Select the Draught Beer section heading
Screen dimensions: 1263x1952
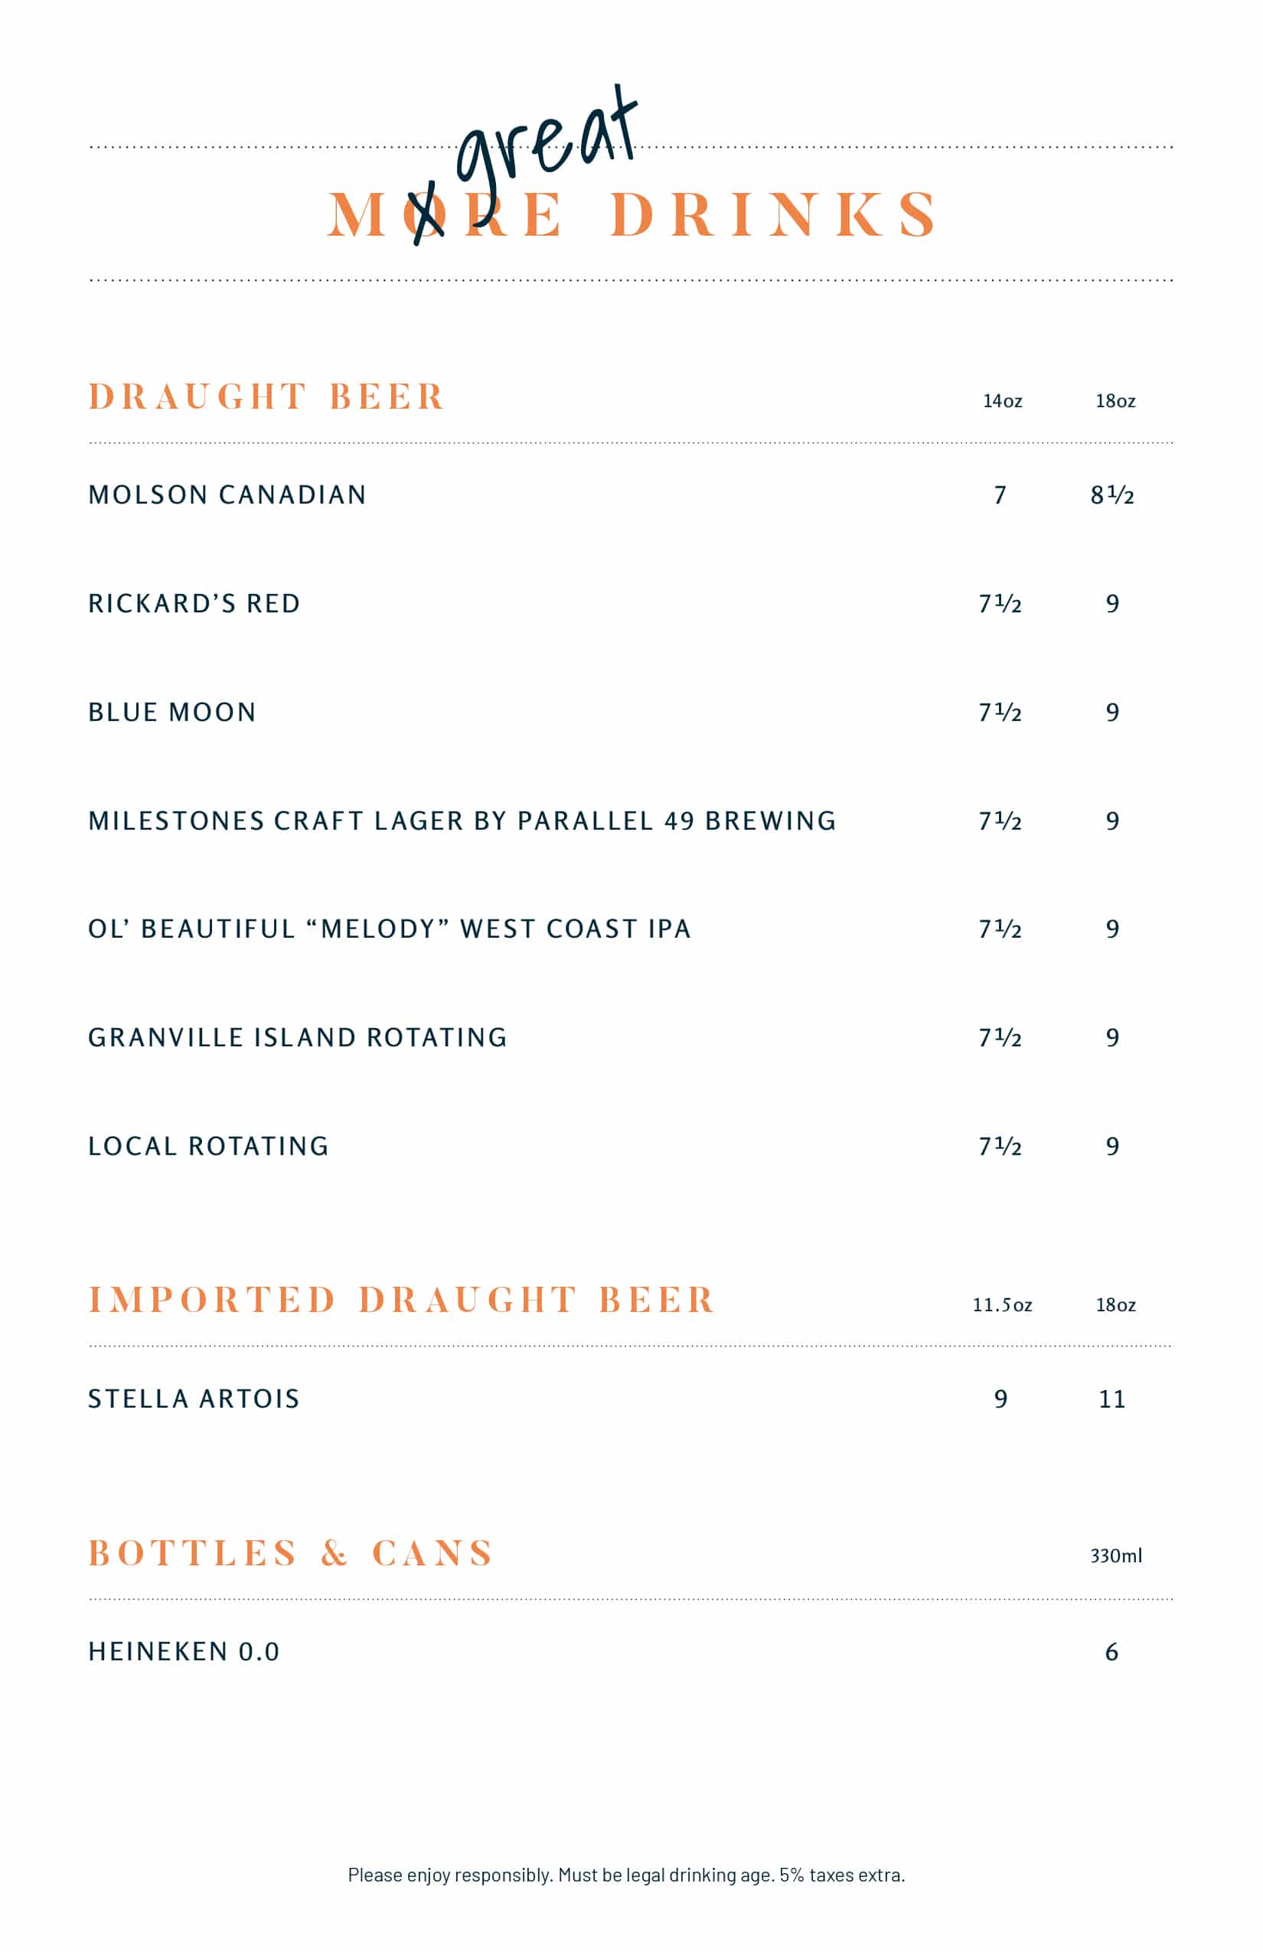266,397
